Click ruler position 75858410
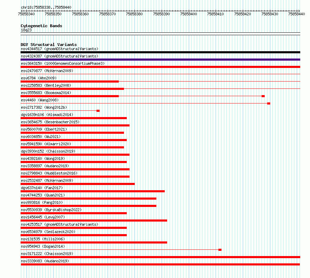 tap(216, 14)
